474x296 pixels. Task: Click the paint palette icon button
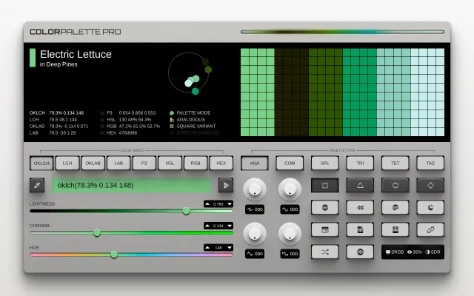point(395,207)
